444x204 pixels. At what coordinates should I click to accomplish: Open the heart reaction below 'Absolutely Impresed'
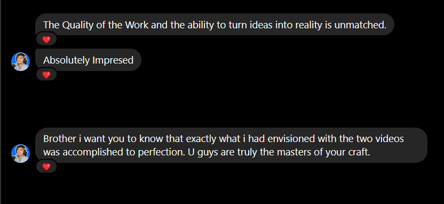[46, 75]
